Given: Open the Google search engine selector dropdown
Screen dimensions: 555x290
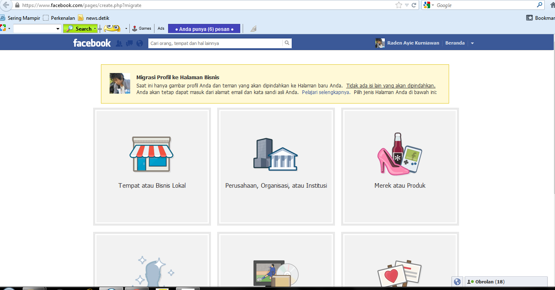Looking at the screenshot, I should (x=429, y=5).
